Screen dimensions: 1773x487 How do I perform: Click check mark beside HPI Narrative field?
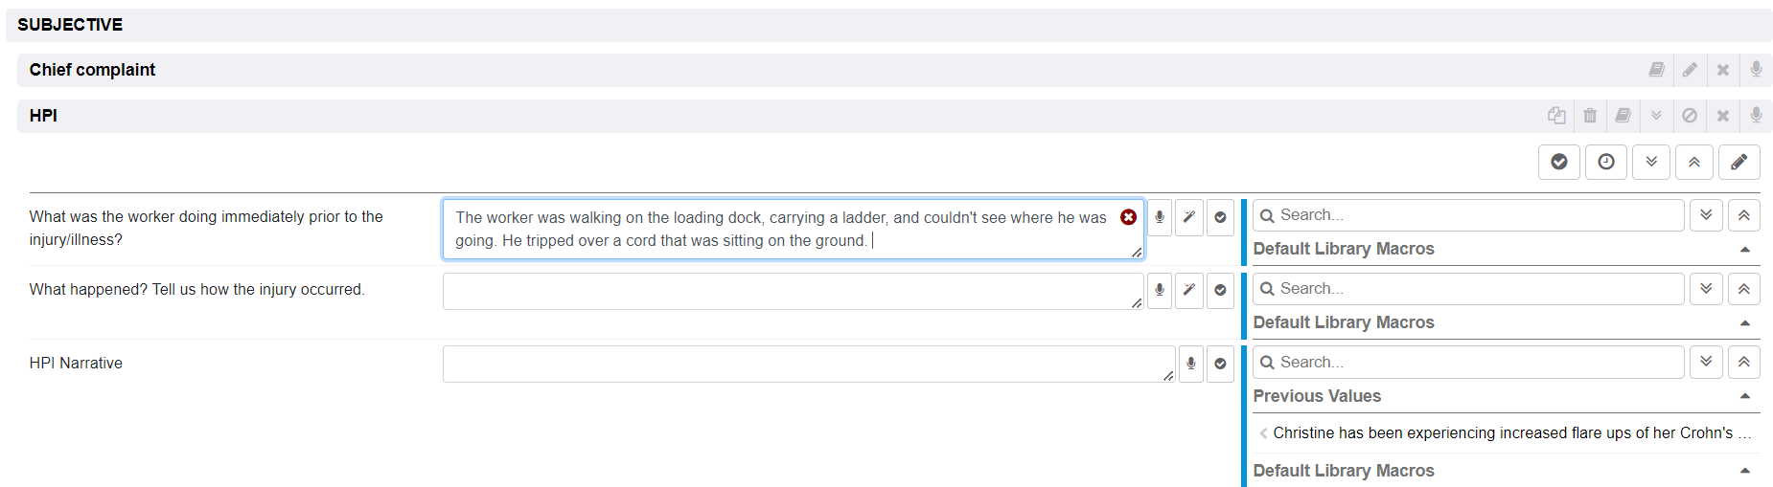coord(1220,364)
